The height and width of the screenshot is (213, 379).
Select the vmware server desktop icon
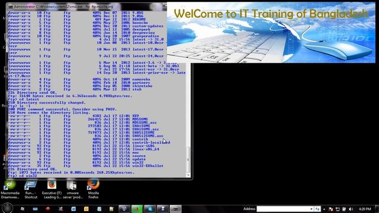coord(72,190)
